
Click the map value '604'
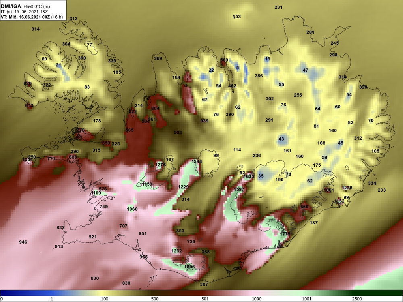[155, 108]
